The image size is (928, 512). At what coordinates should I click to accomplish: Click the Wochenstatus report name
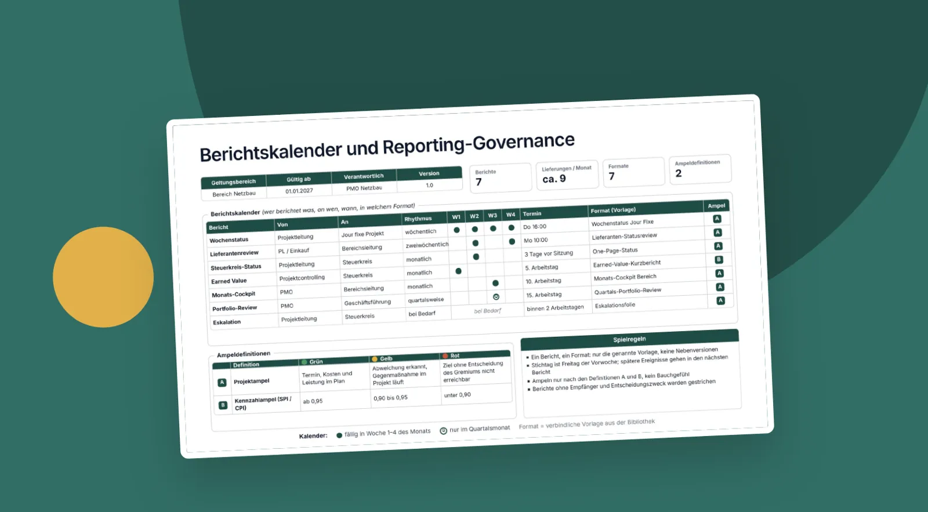click(x=229, y=240)
